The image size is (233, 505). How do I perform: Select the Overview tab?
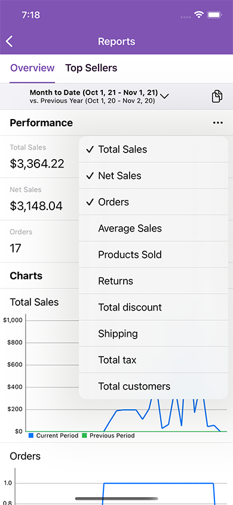pos(32,68)
